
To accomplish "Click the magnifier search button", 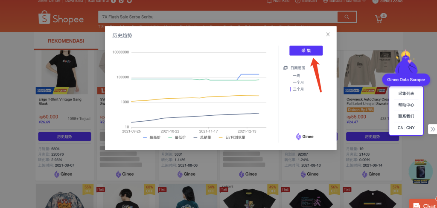I will pyautogui.click(x=347, y=17).
